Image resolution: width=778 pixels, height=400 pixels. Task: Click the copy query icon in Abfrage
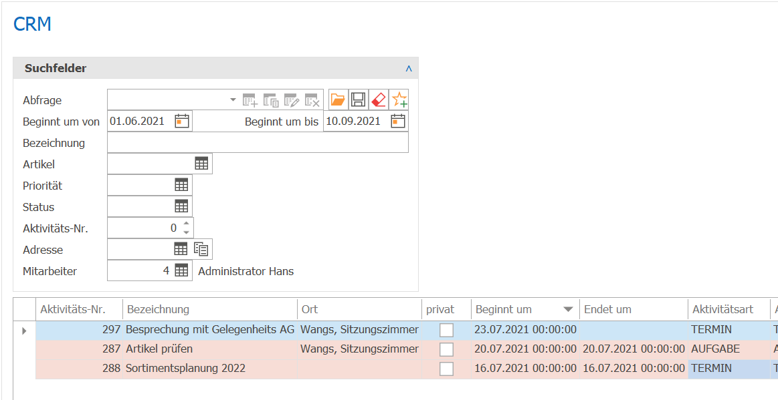pos(271,100)
